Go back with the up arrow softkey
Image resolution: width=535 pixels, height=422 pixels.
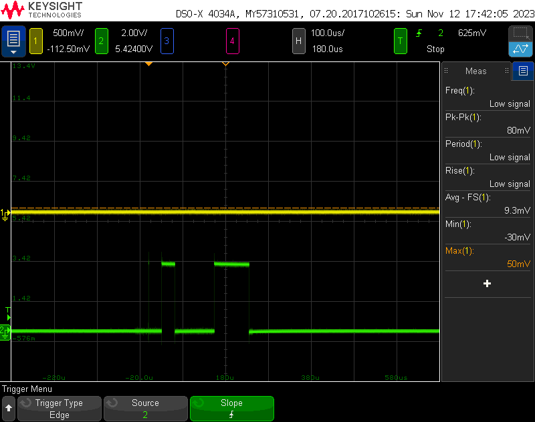[9, 408]
